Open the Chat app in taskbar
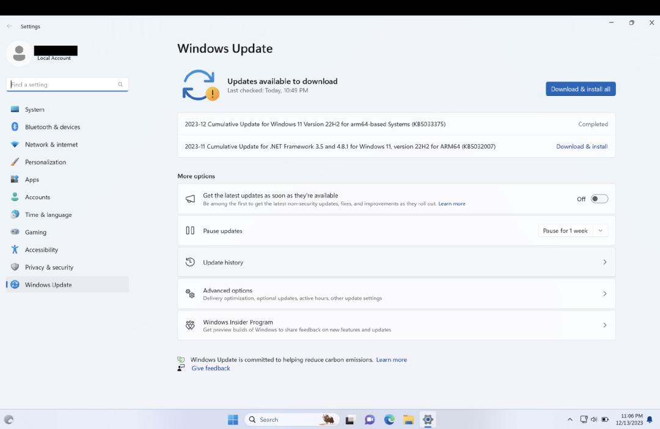 pos(370,419)
